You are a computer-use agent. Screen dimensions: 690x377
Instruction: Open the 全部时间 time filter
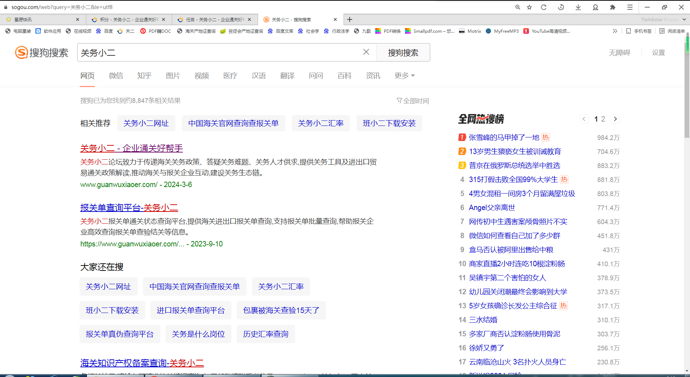click(x=413, y=101)
